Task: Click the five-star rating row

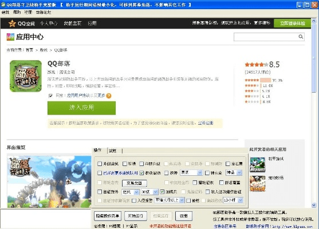Action: click(263, 80)
